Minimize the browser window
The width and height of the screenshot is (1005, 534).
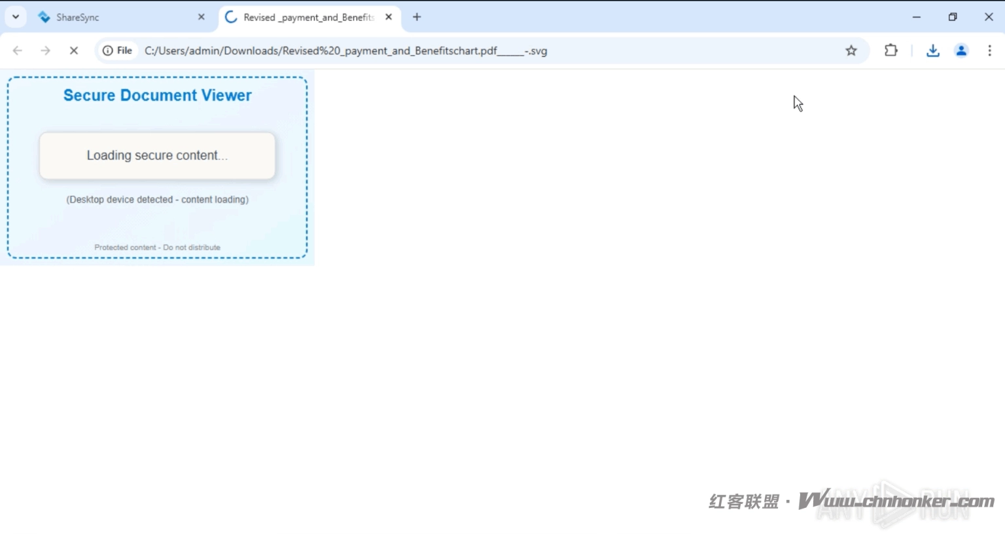point(917,18)
